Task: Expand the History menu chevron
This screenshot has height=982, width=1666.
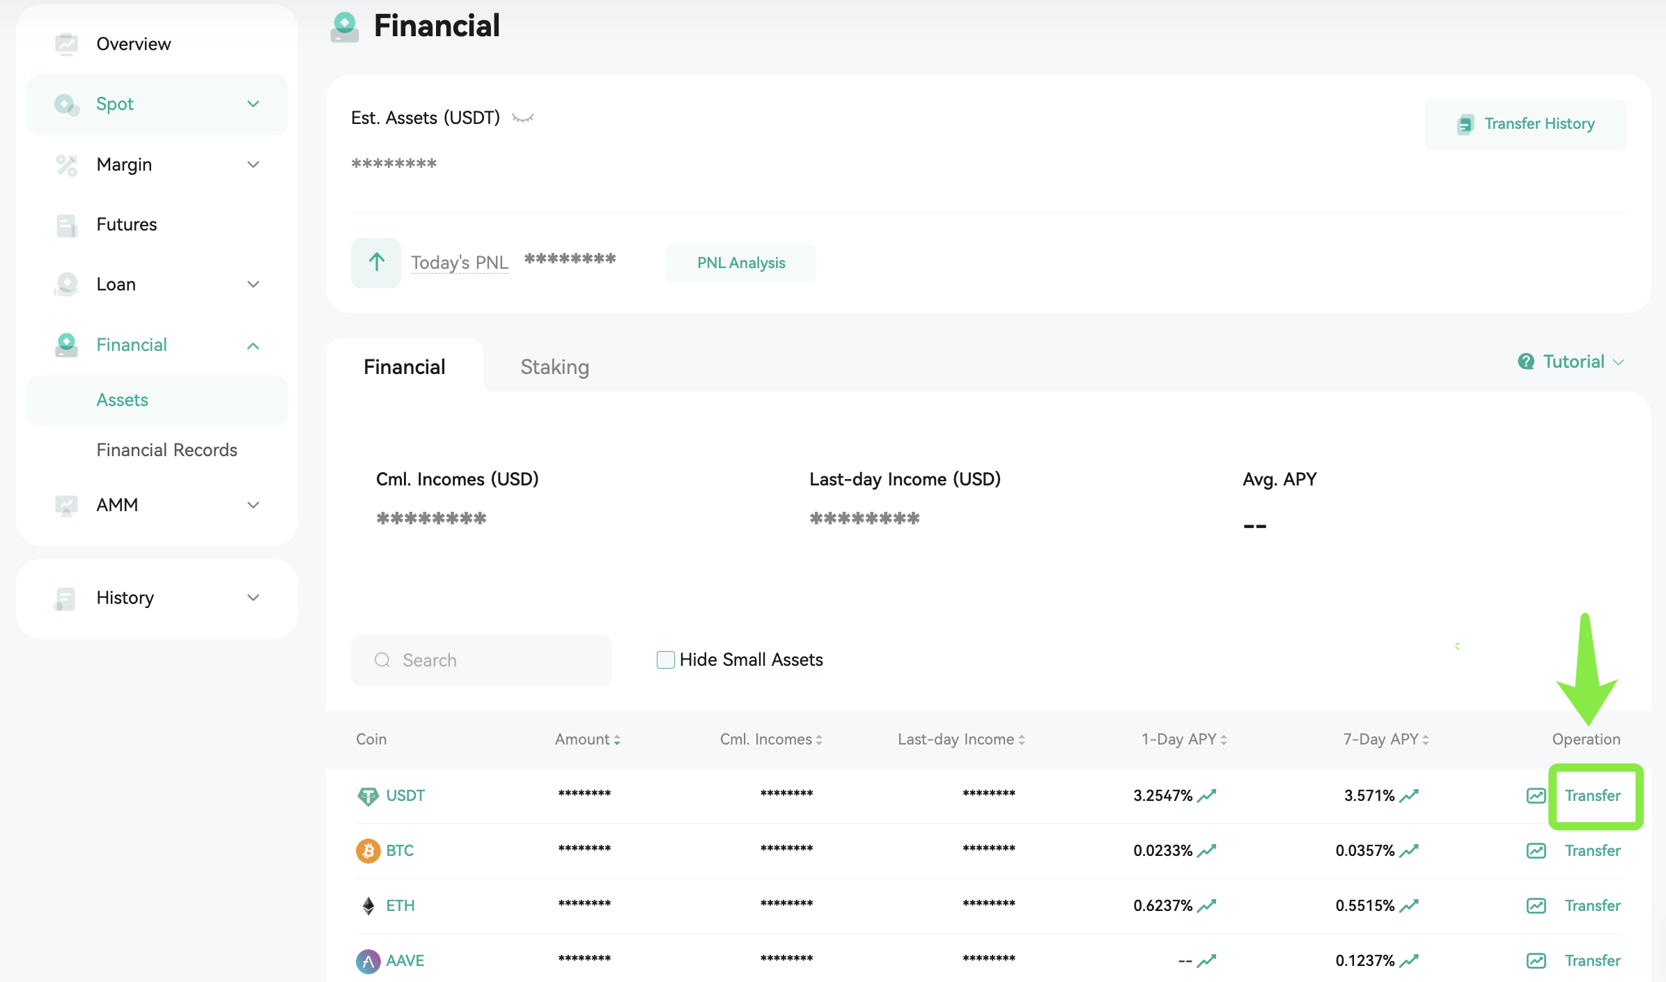Action: [x=254, y=598]
